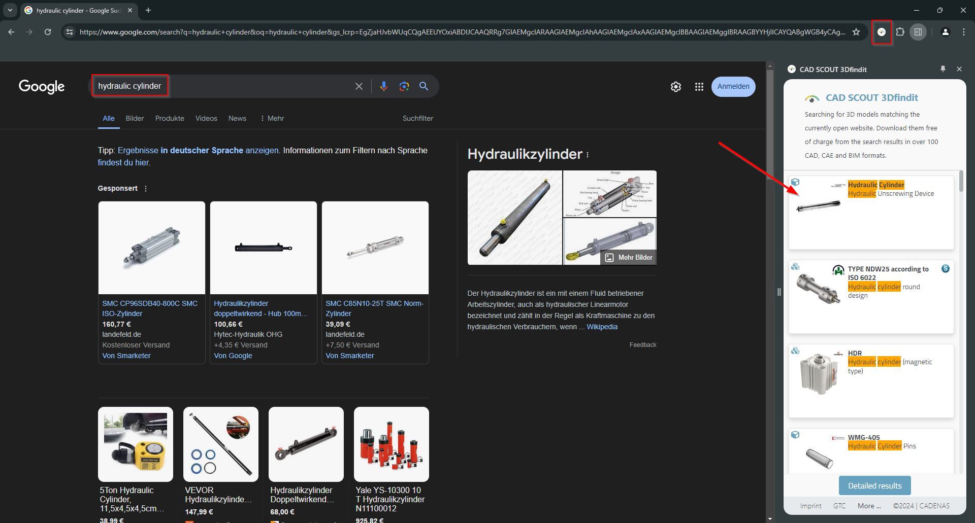
Task: Open the HDR magnetic type cylinder thumbnail
Action: click(818, 374)
